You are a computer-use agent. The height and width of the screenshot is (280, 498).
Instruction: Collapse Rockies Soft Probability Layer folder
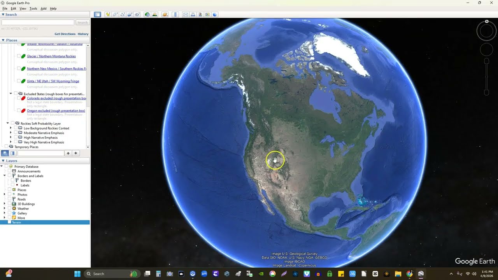coord(8,123)
